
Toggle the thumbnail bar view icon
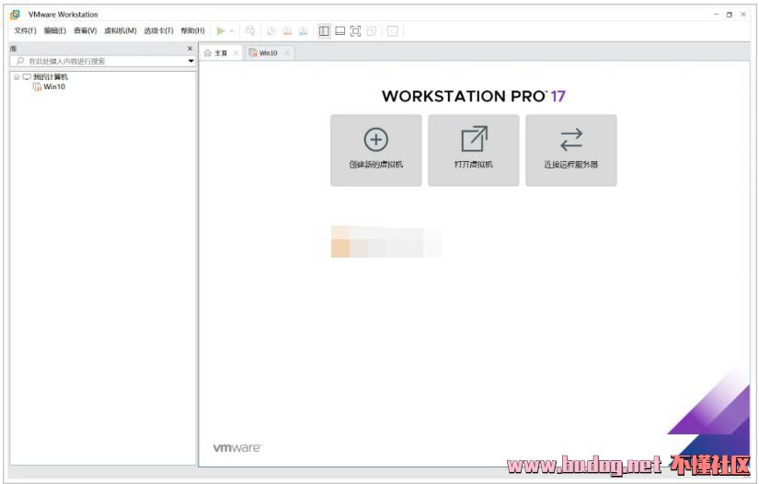click(340, 31)
